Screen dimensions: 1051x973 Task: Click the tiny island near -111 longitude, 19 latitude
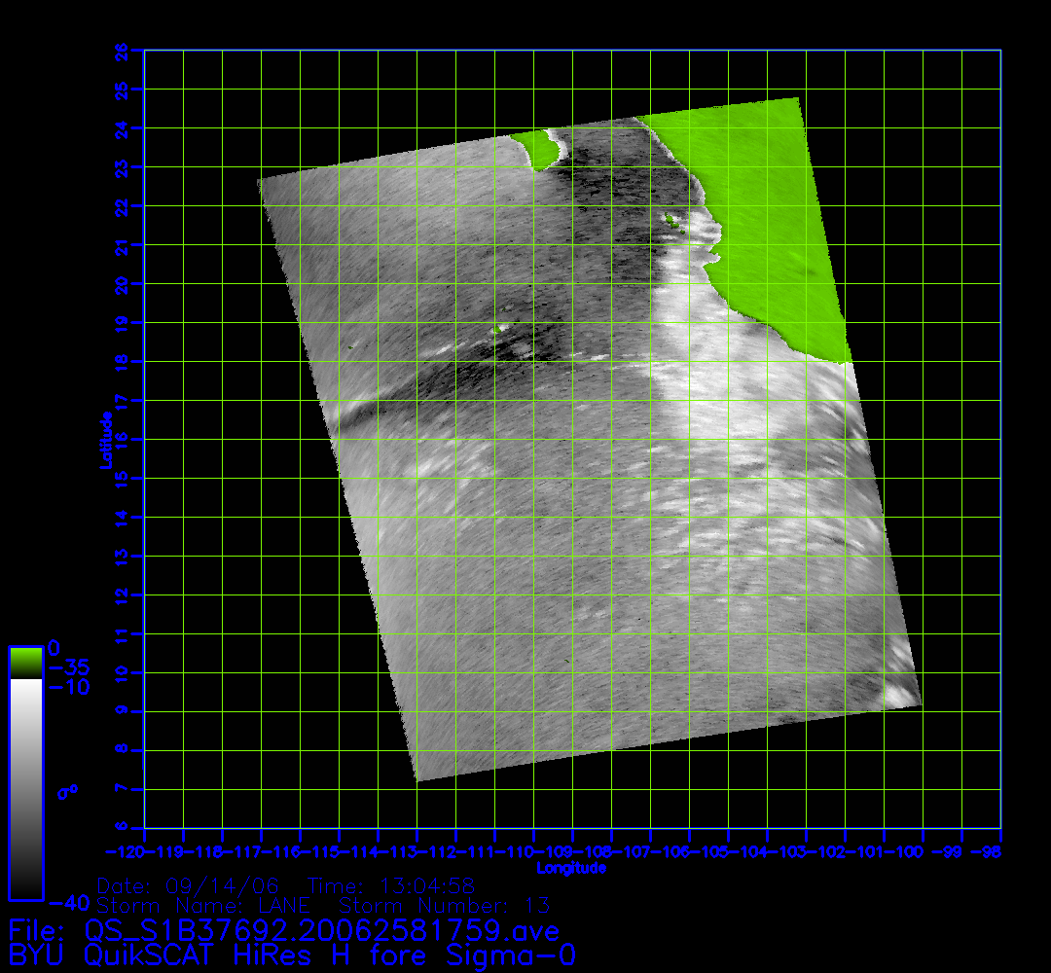tap(500, 330)
